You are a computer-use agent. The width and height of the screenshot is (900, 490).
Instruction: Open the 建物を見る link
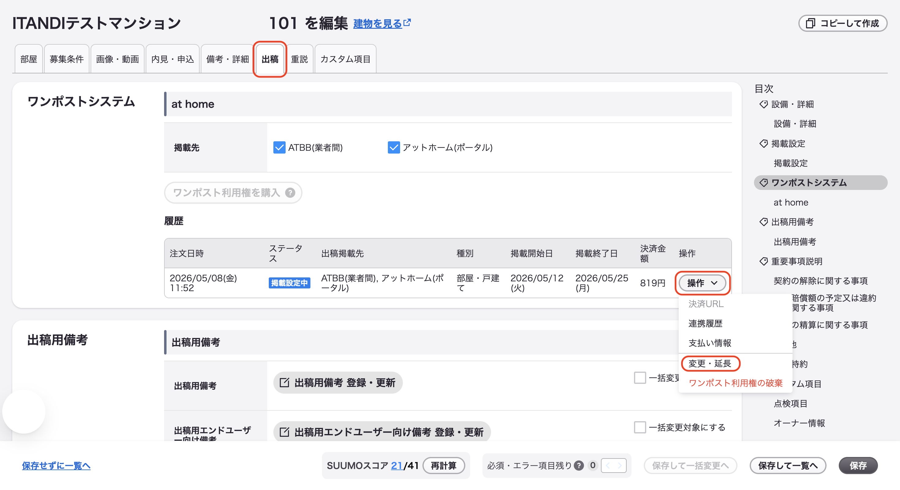point(382,23)
